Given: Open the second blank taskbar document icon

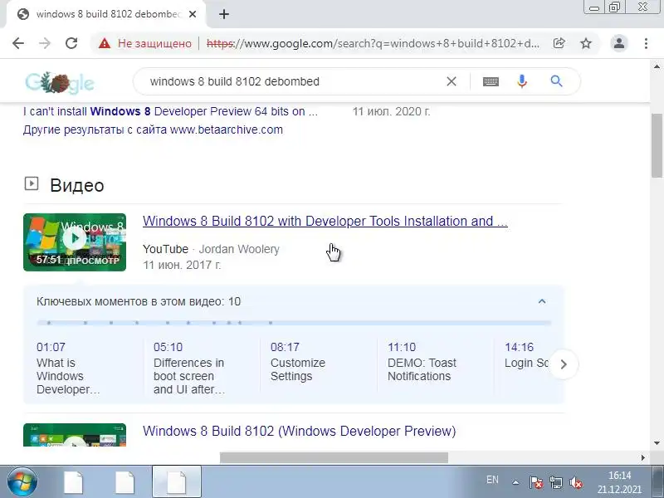Looking at the screenshot, I should pyautogui.click(x=124, y=482).
